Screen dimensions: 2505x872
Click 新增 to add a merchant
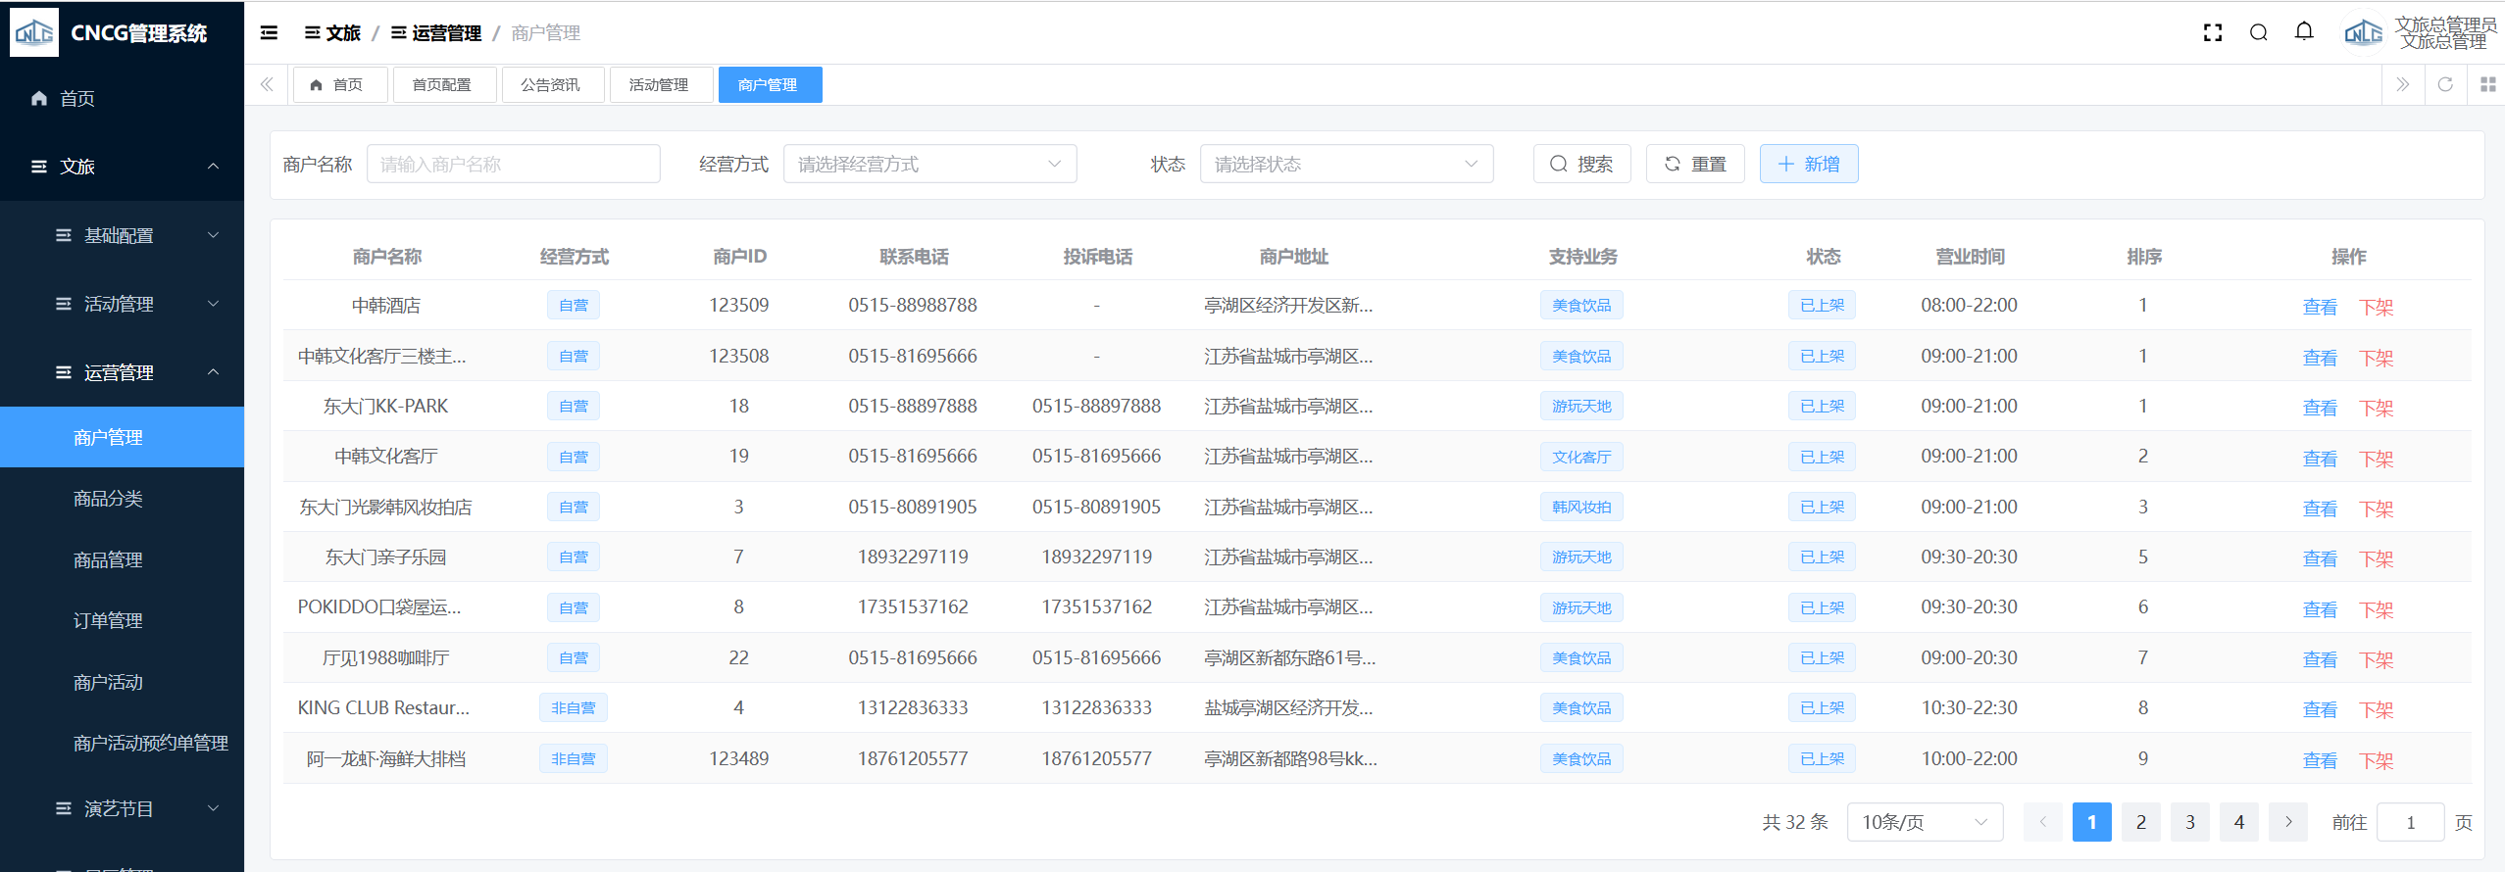click(1808, 165)
